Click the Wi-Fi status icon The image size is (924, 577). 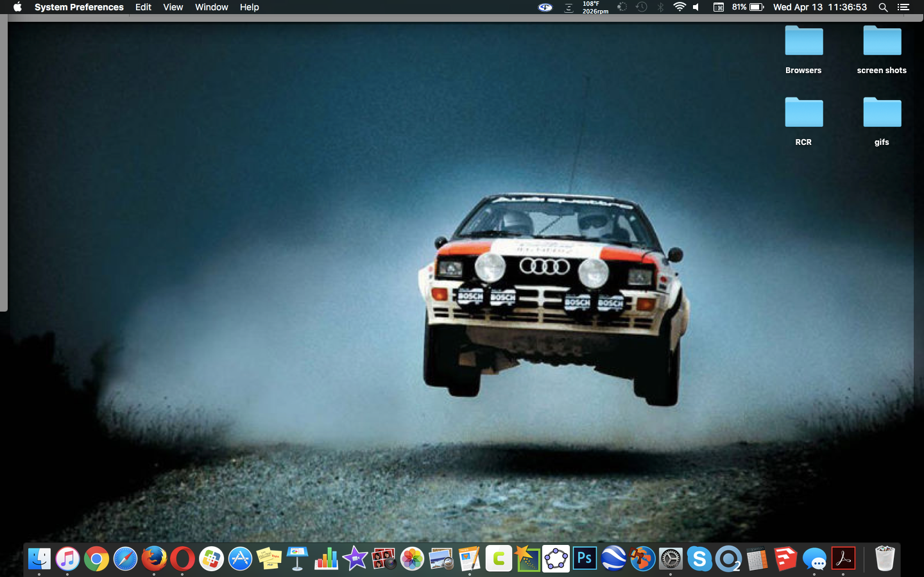click(x=680, y=7)
